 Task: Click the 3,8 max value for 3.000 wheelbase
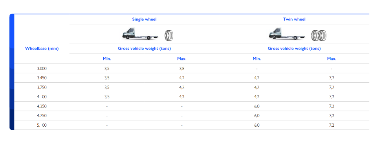point(182,69)
